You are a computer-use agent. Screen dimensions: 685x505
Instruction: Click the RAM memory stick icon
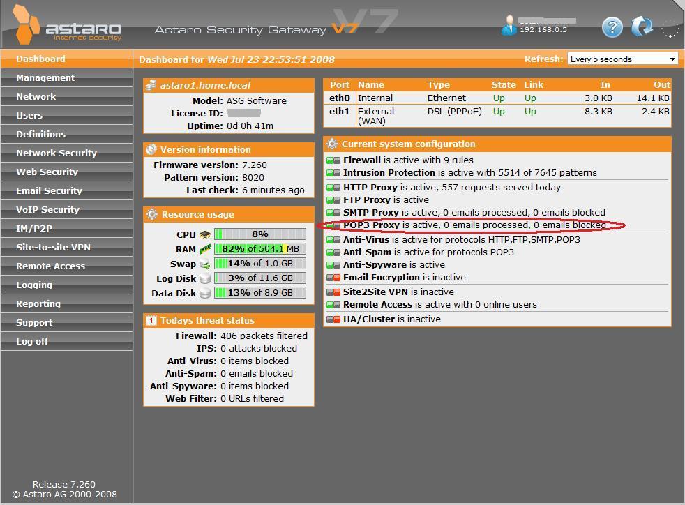click(205, 249)
